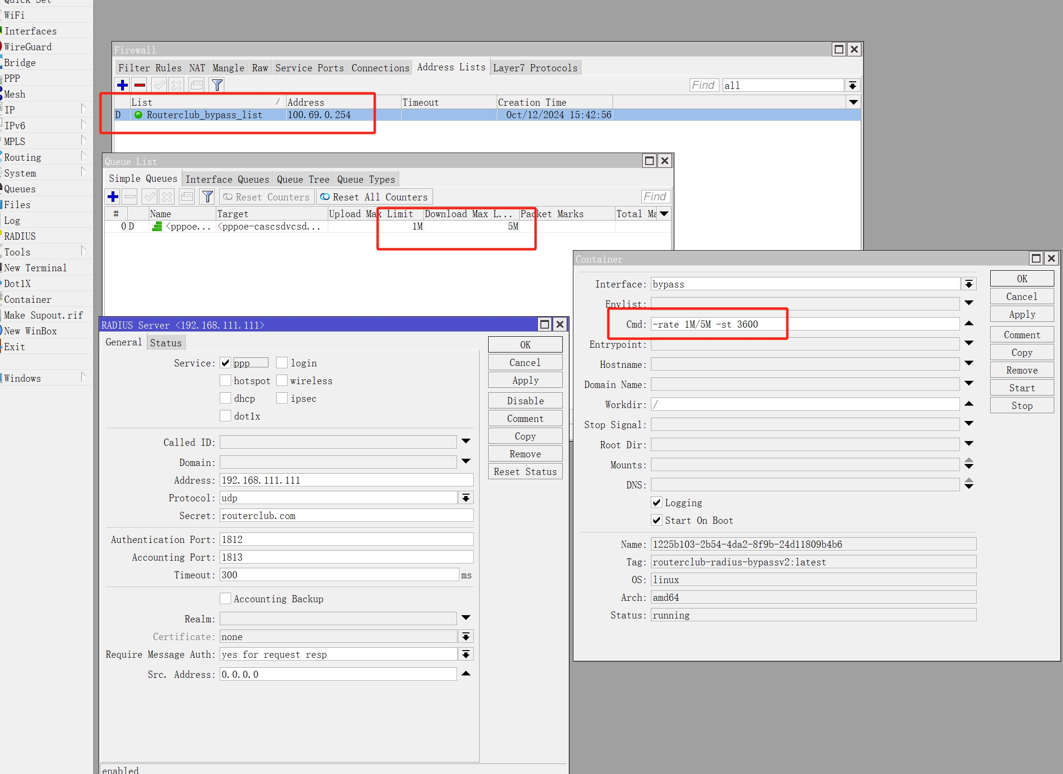Viewport: 1063px width, 774px height.
Task: Switch to the Mangle tab
Action: coord(228,68)
